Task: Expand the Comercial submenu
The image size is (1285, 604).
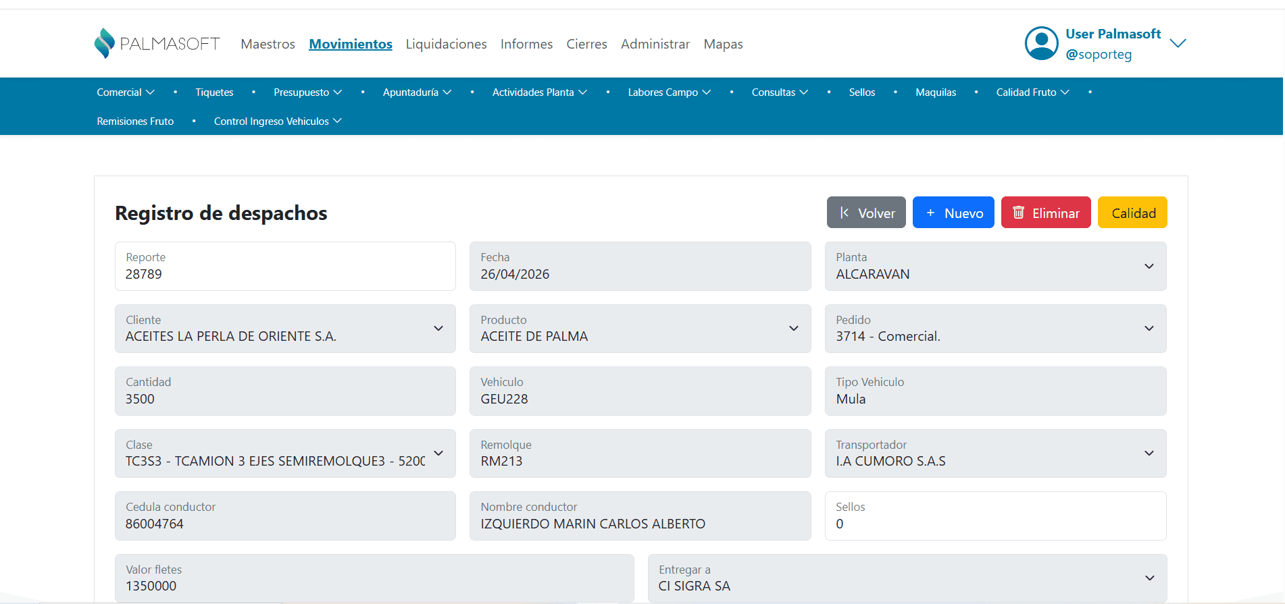Action: coord(125,92)
